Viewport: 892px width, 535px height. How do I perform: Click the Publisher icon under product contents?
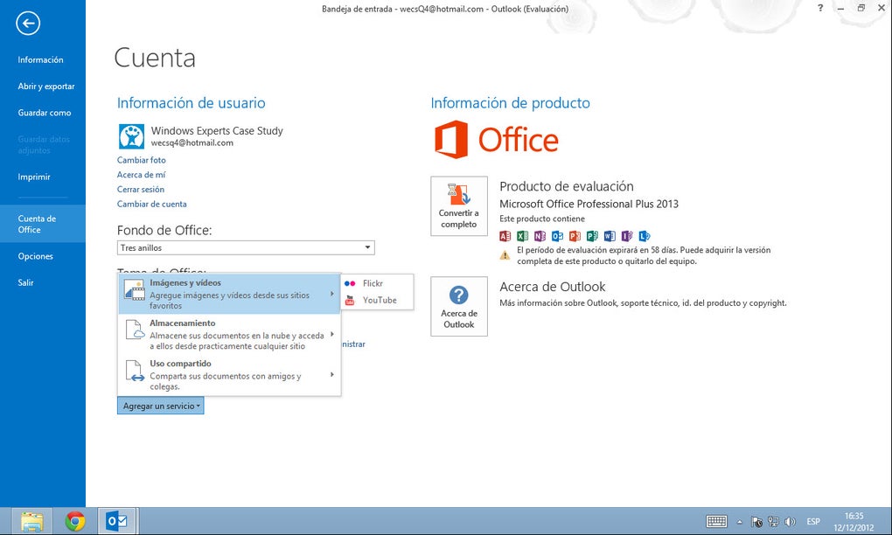coord(592,236)
